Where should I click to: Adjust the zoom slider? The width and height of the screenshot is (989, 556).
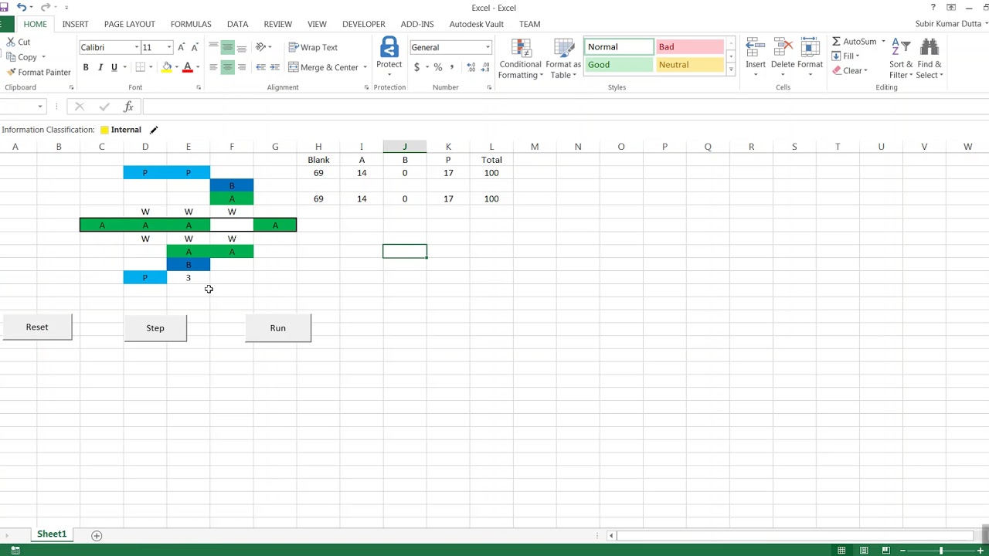pos(940,550)
